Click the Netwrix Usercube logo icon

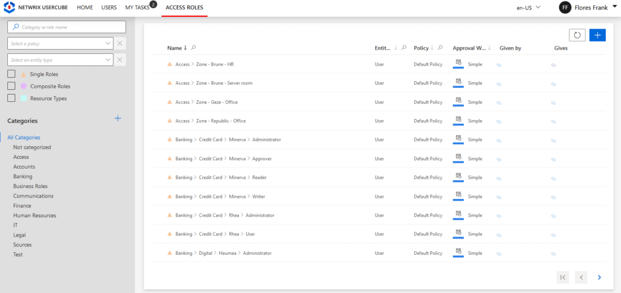point(9,7)
